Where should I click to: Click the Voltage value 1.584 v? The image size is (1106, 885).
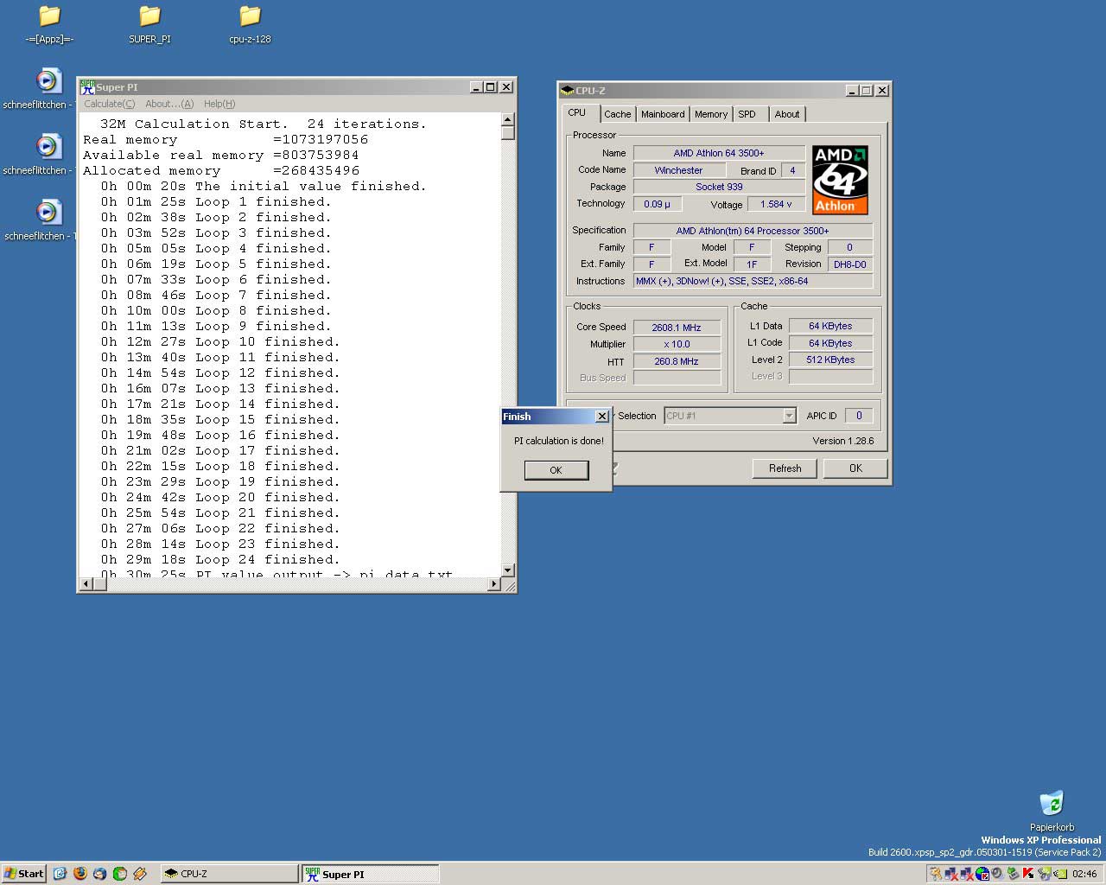click(776, 204)
